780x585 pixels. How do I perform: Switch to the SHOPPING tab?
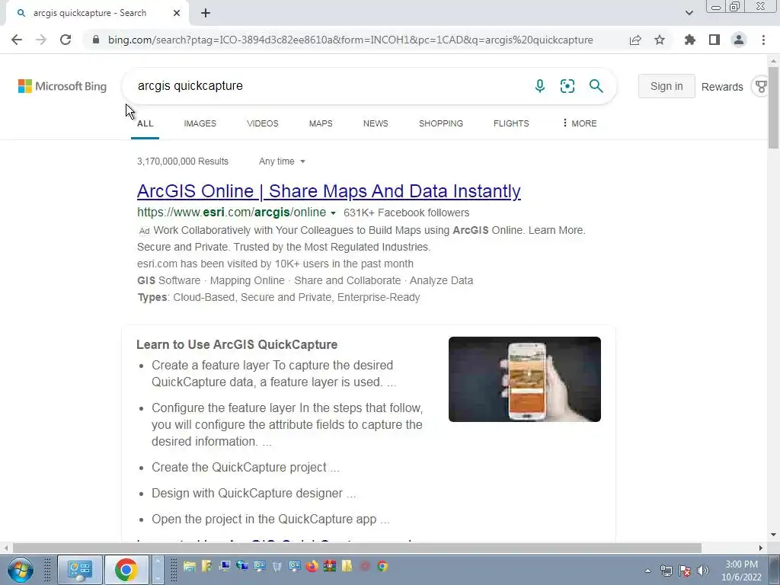tap(441, 123)
